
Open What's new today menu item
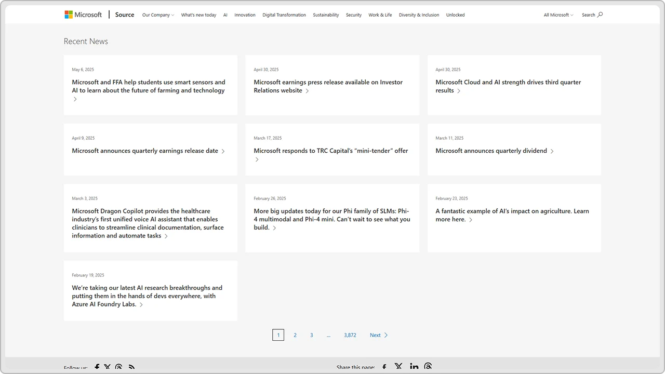198,15
